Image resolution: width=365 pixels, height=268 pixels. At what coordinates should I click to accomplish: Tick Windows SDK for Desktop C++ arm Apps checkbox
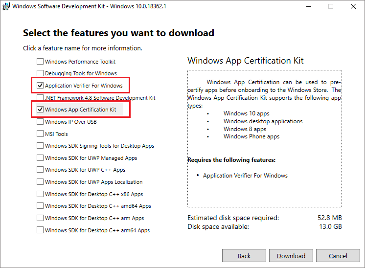click(x=40, y=218)
